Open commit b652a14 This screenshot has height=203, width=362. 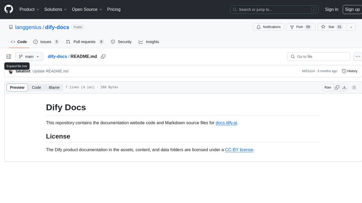[x=308, y=71]
